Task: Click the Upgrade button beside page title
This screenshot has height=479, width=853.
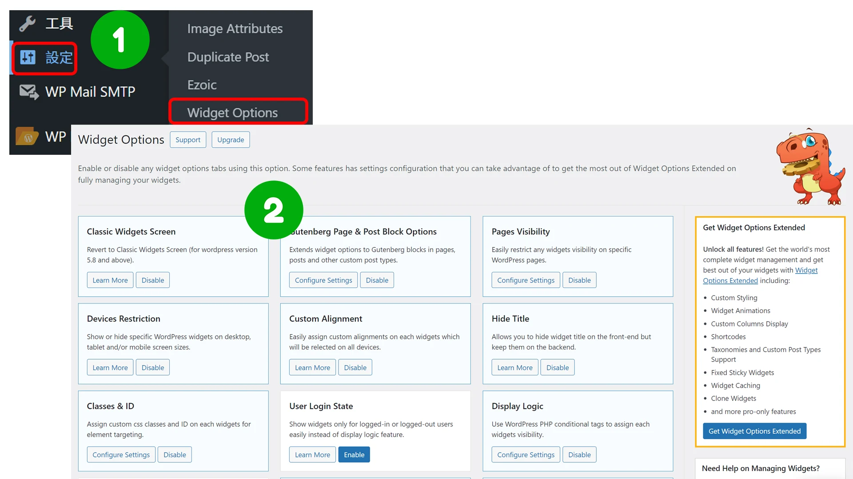Action: pos(231,140)
